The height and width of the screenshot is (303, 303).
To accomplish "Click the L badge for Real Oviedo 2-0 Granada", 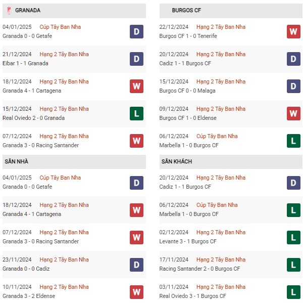I will pyautogui.click(x=136, y=113).
